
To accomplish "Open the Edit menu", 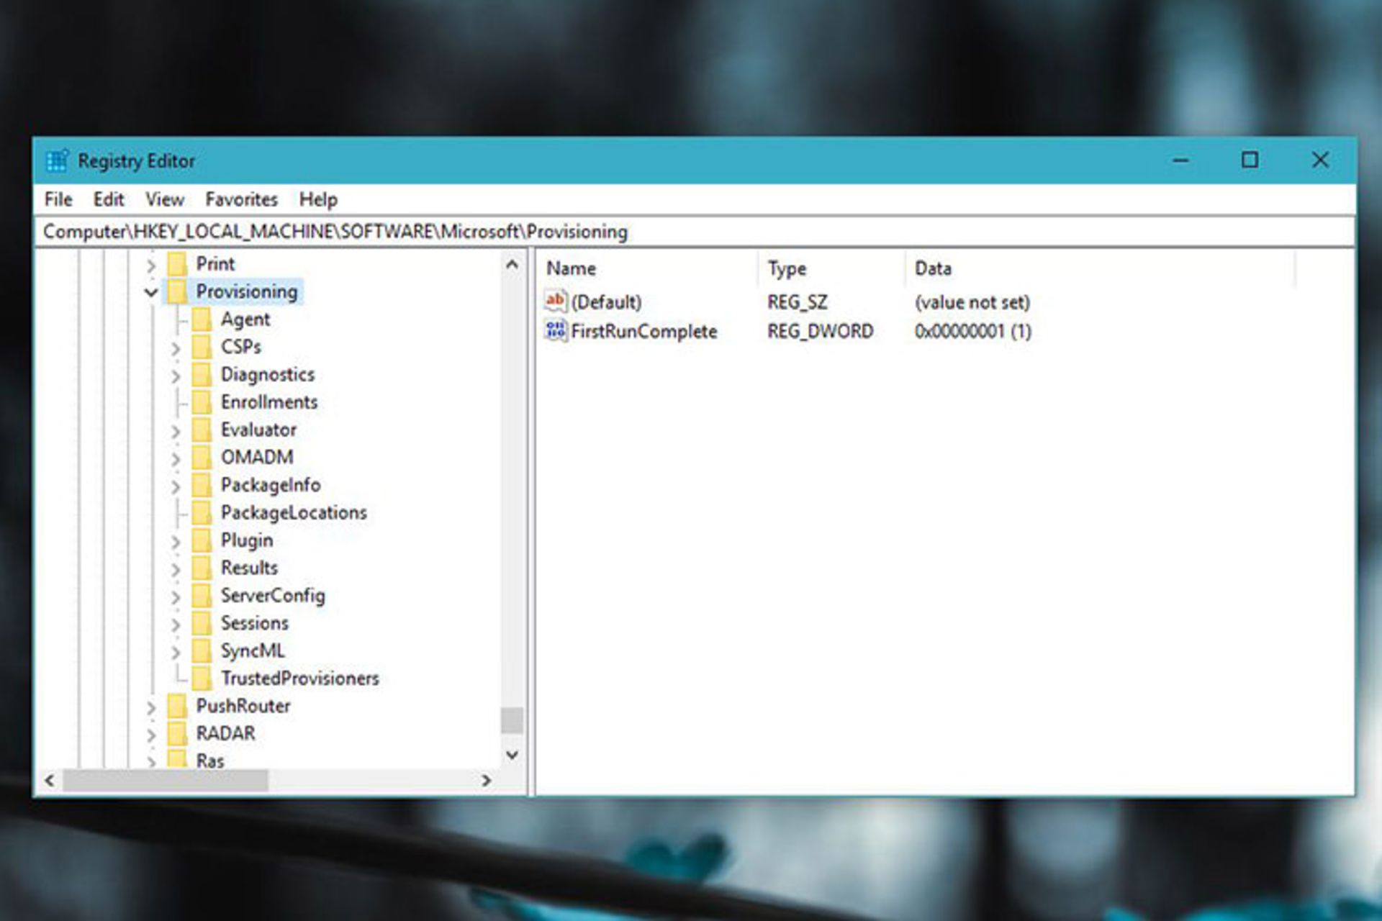I will [108, 199].
